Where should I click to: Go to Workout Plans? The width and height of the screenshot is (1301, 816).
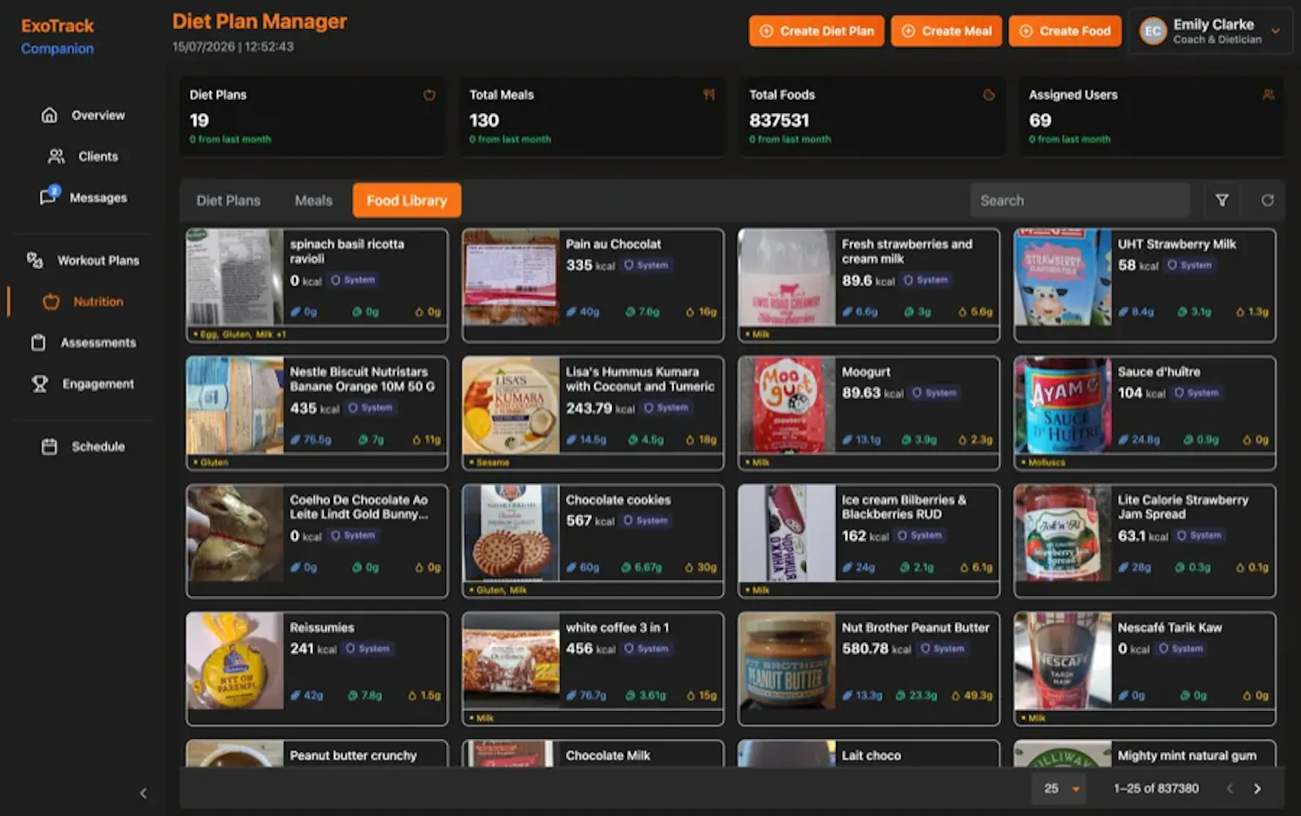83,260
